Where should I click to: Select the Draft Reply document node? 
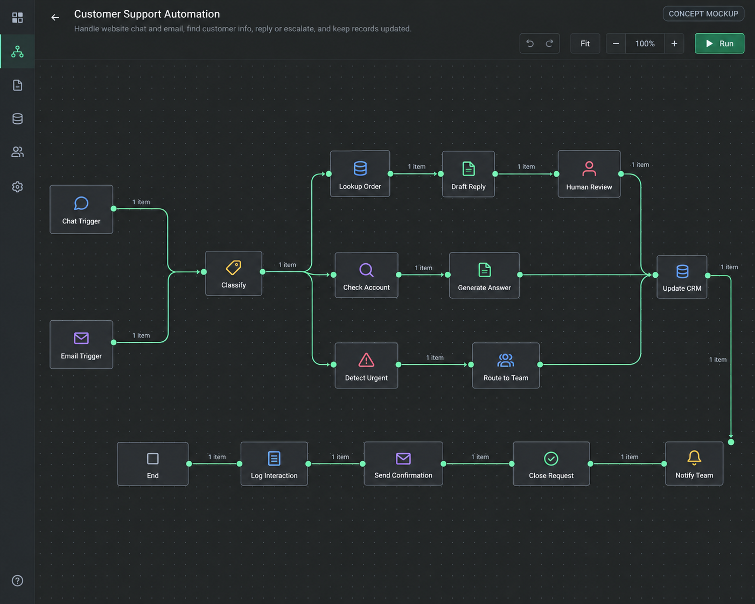point(469,174)
